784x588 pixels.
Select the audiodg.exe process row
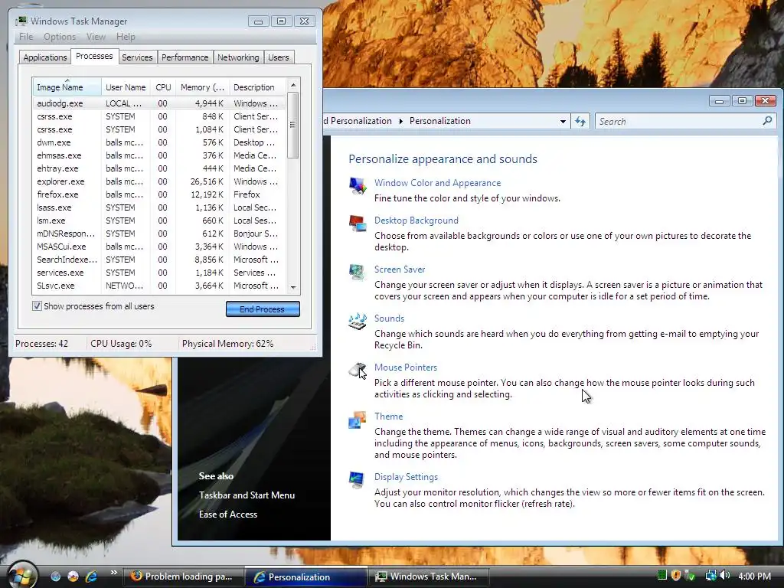[159, 103]
